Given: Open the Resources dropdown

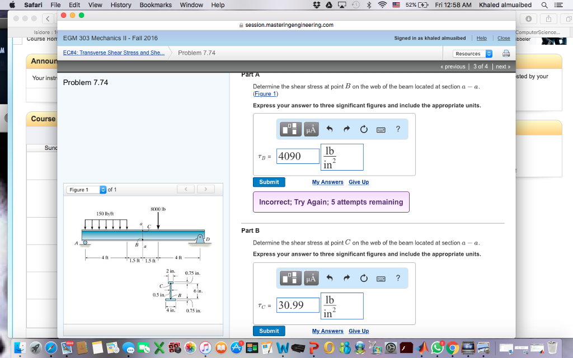Looking at the screenshot, I should pos(472,54).
